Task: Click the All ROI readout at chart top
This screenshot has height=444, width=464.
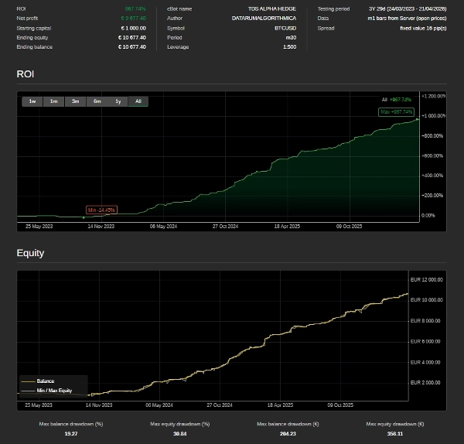Action: click(x=396, y=100)
